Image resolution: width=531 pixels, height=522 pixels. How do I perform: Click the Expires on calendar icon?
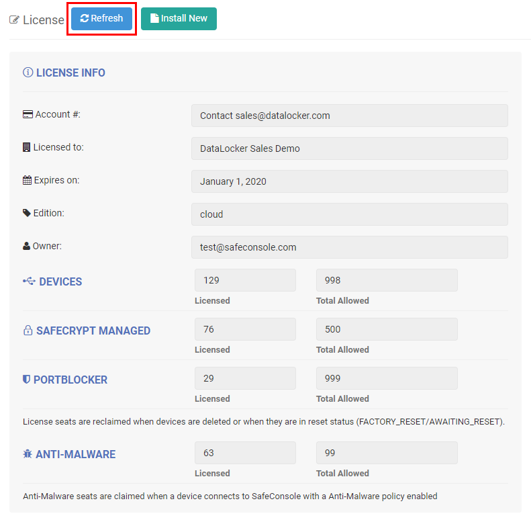tap(27, 180)
